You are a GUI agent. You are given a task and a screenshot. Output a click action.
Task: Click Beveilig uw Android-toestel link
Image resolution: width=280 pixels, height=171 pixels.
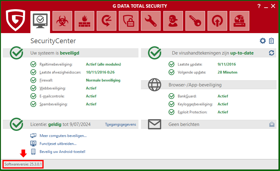tap(63, 152)
